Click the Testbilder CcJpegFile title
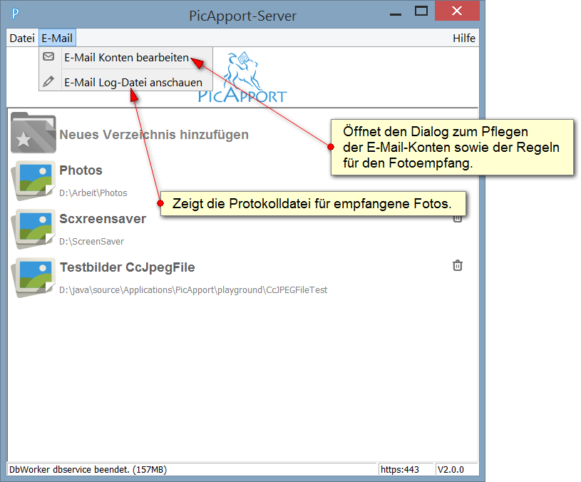This screenshot has width=581, height=482. point(127,267)
